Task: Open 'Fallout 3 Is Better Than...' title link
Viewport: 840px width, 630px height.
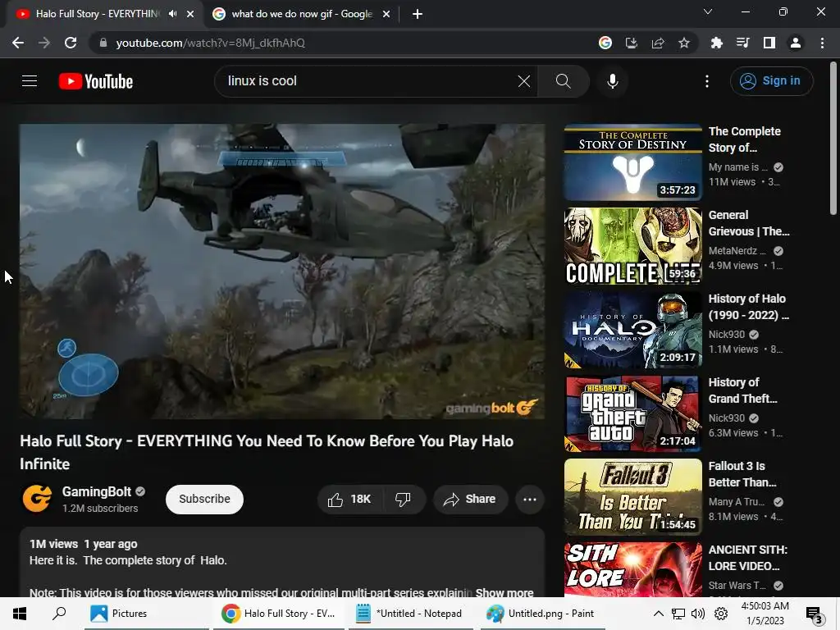Action: pos(742,473)
